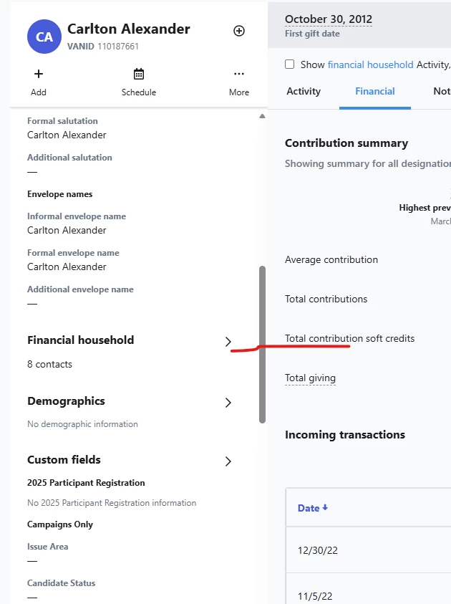Open the partially visible Notes tab

442,92
